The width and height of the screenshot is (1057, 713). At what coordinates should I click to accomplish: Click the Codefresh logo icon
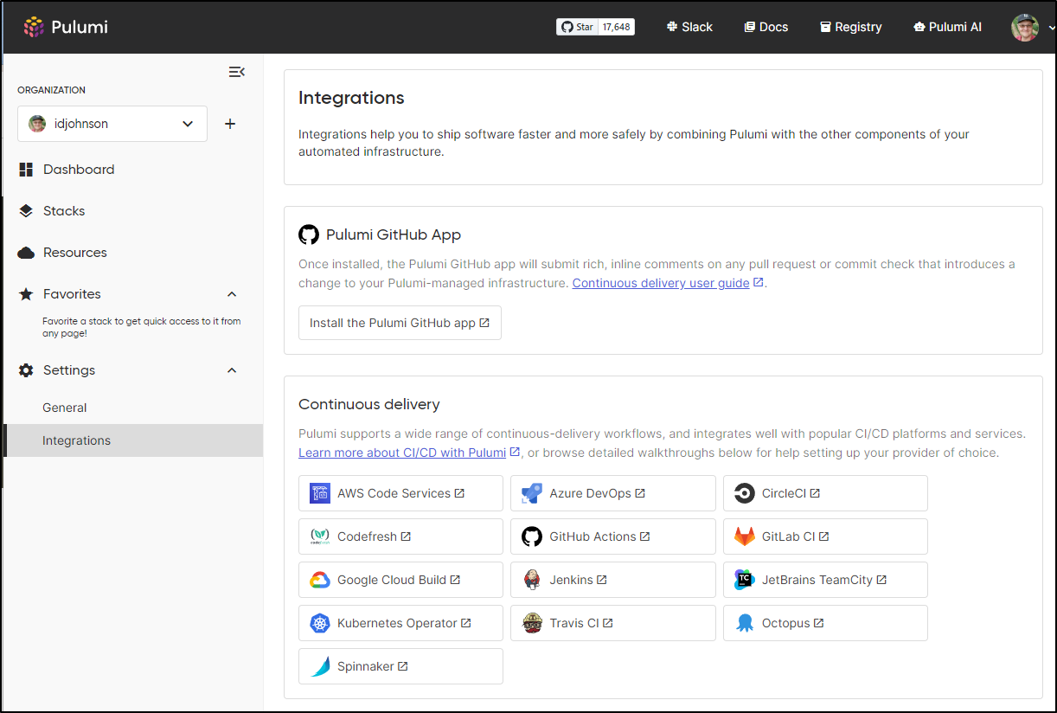click(x=320, y=536)
